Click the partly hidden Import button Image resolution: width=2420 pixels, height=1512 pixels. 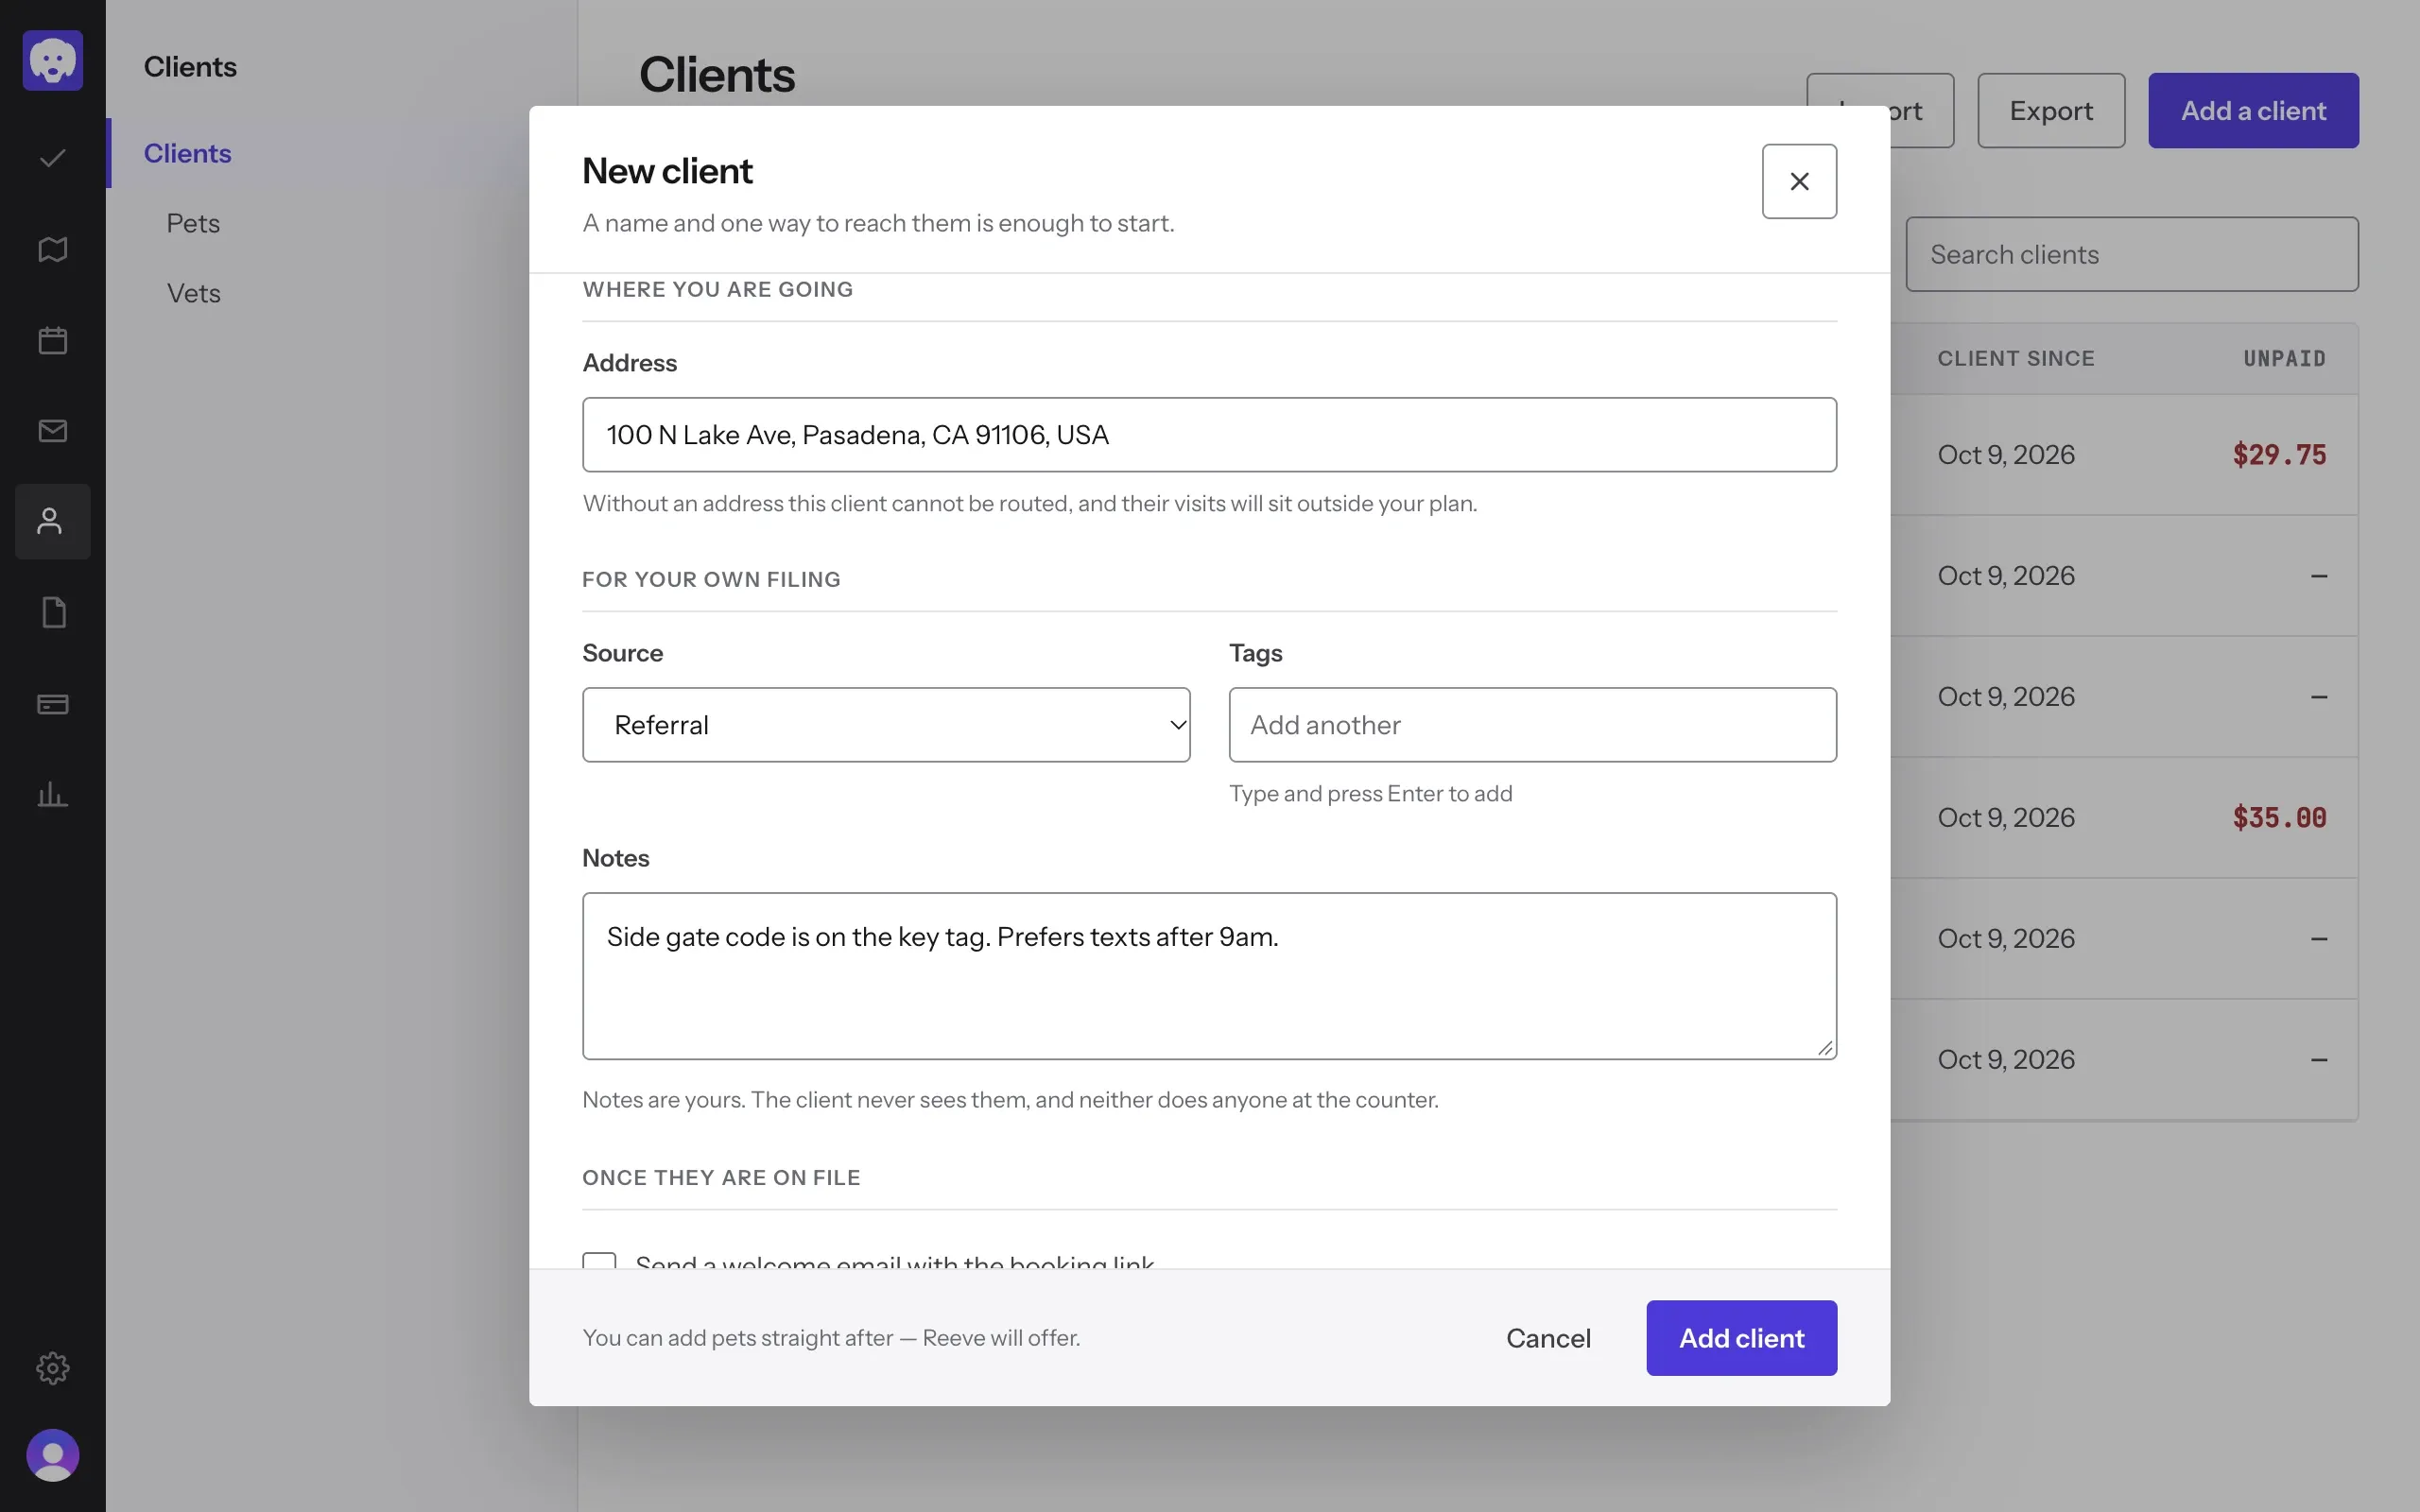[x=1921, y=110]
